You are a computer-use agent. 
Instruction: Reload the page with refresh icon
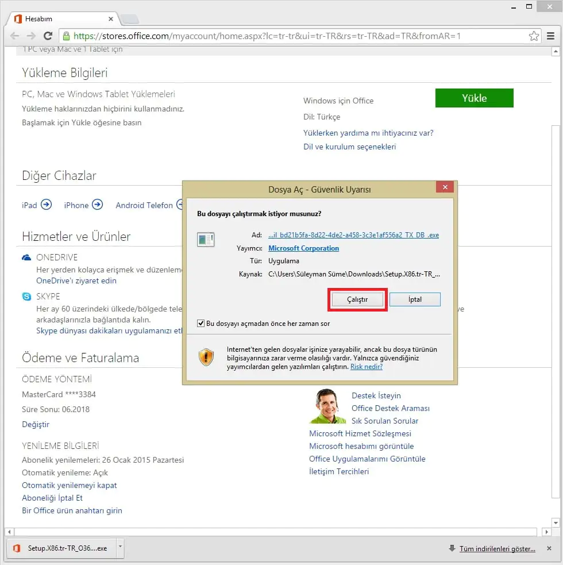tap(48, 36)
